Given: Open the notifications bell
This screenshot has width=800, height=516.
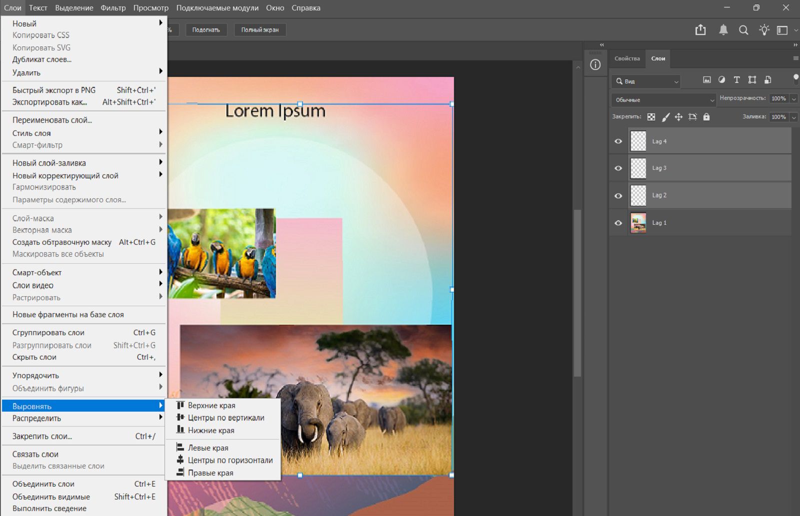Looking at the screenshot, I should (723, 30).
